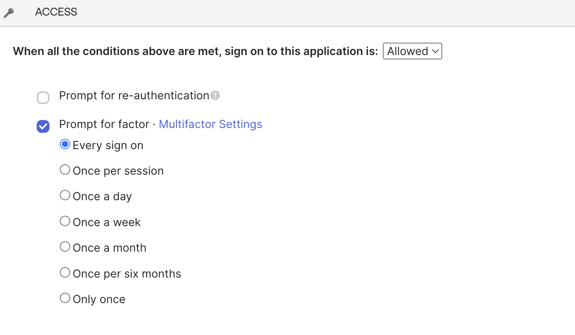Click the chevron arrow in the Allowed dropdown
Screen dimensions: 575x335
point(435,51)
